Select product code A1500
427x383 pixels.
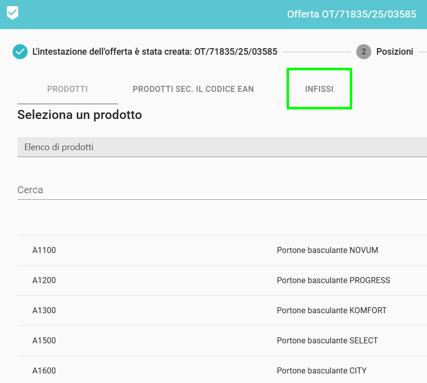pos(44,340)
